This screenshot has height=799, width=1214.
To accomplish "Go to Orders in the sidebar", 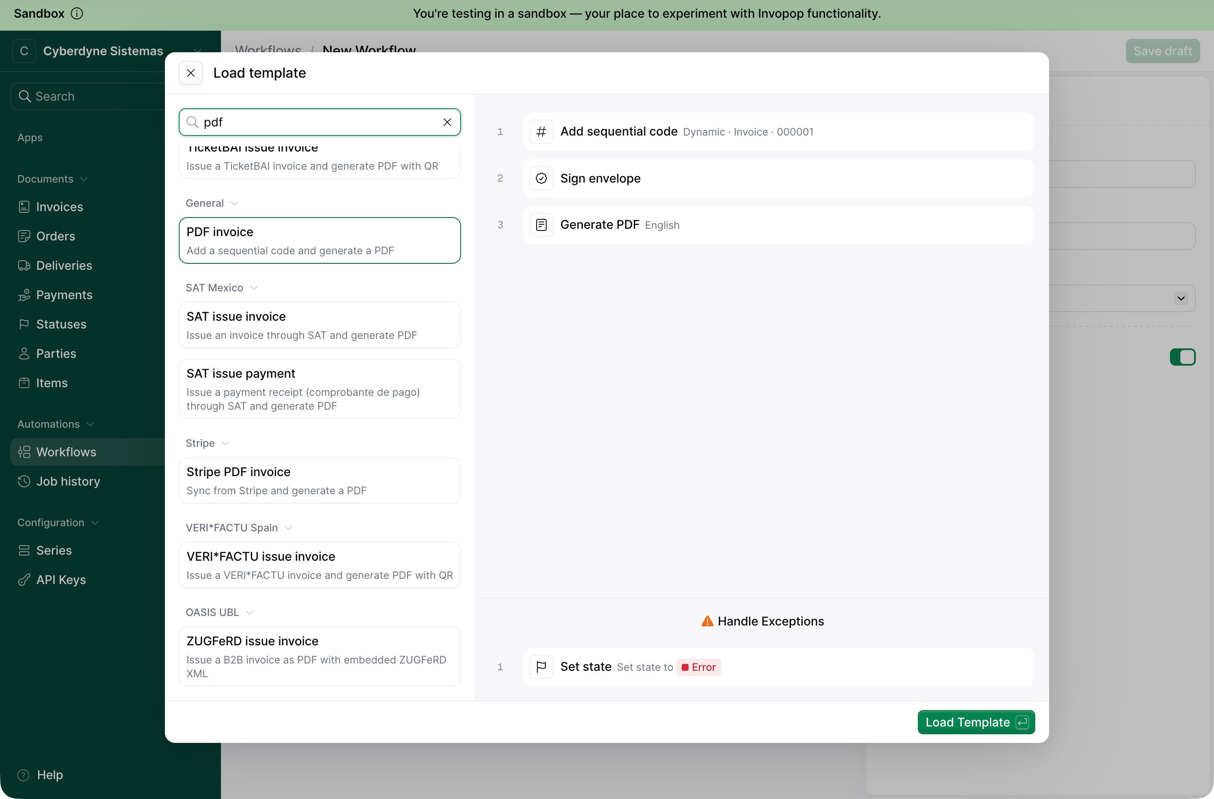I will (x=56, y=236).
